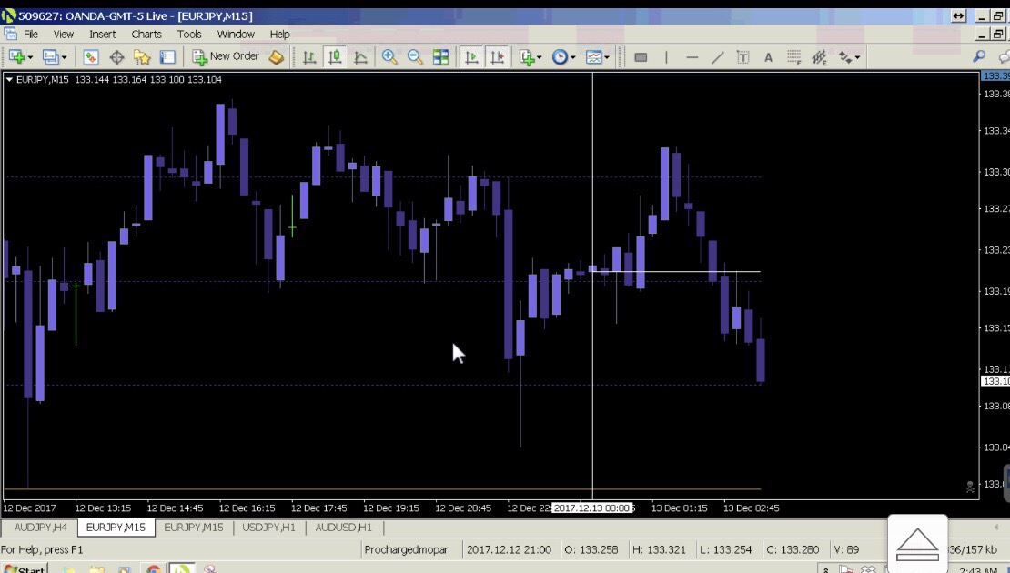Open the Periods clock icon
Screen dimensions: 1010x573
pyautogui.click(x=560, y=57)
